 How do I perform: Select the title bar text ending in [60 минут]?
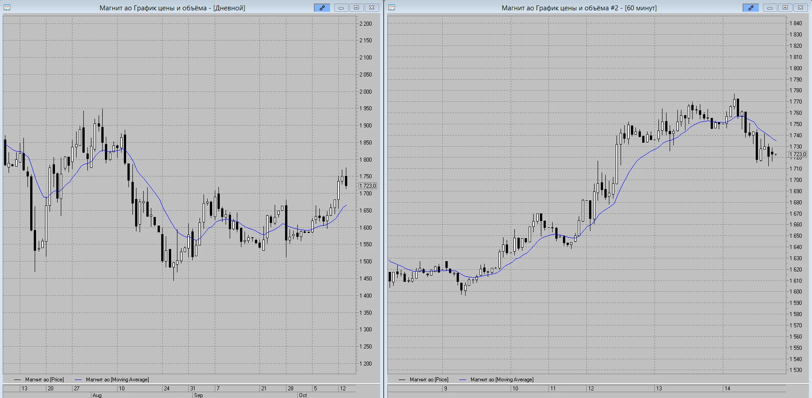579,8
